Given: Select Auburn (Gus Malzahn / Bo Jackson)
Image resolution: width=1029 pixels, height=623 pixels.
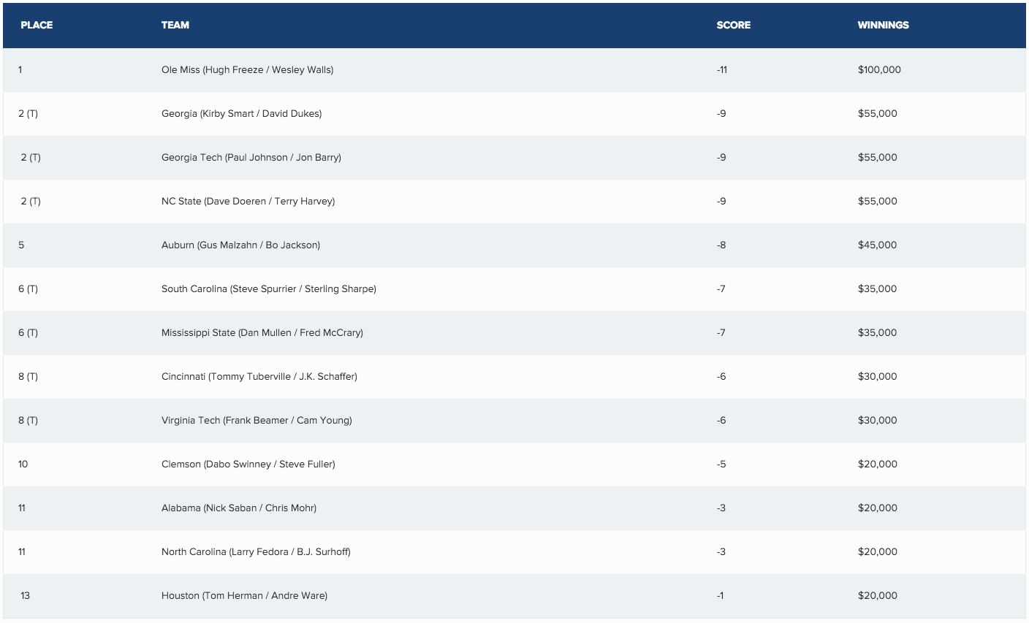Looking at the screenshot, I should (x=240, y=245).
